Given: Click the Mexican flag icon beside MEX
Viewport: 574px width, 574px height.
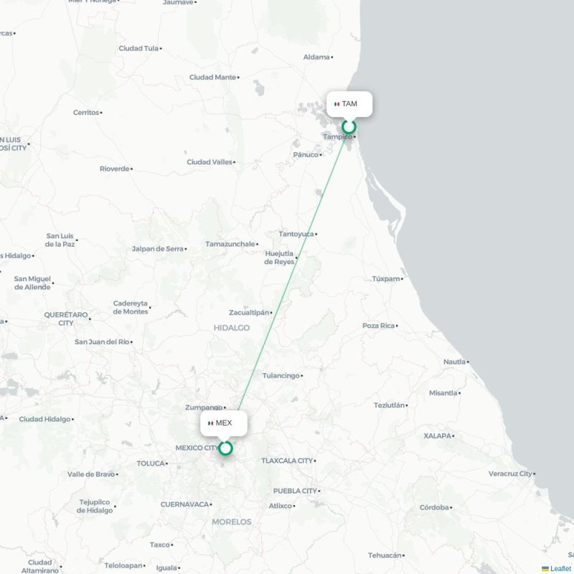Looking at the screenshot, I should tap(210, 423).
